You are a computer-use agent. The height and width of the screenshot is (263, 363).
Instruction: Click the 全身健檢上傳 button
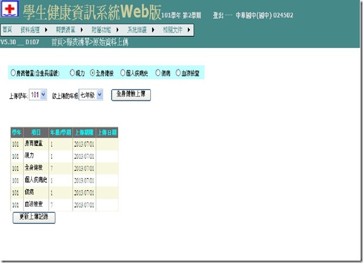131,95
